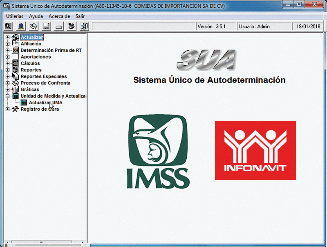The width and height of the screenshot is (327, 247).
Task: Minimize the SUA window
Action: coord(288,4)
